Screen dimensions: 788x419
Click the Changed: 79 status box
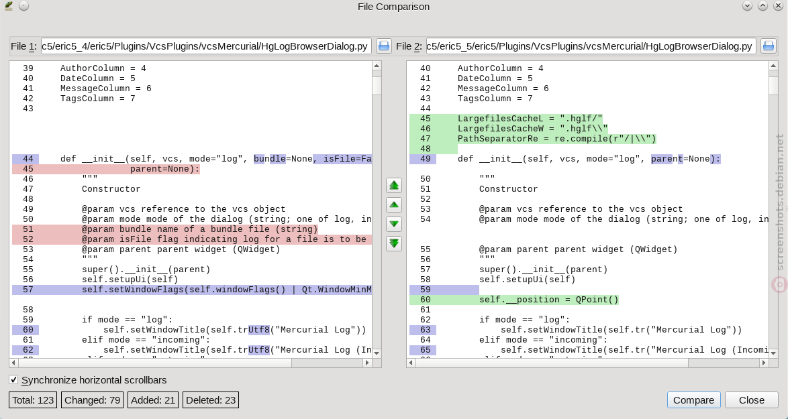[93, 400]
